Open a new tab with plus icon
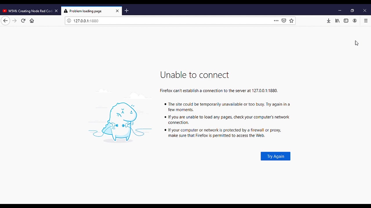Screen dimensions: 371x208 (x=127, y=11)
